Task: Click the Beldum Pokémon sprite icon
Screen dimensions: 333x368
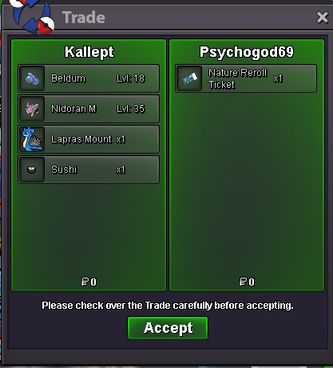Action: [32, 78]
